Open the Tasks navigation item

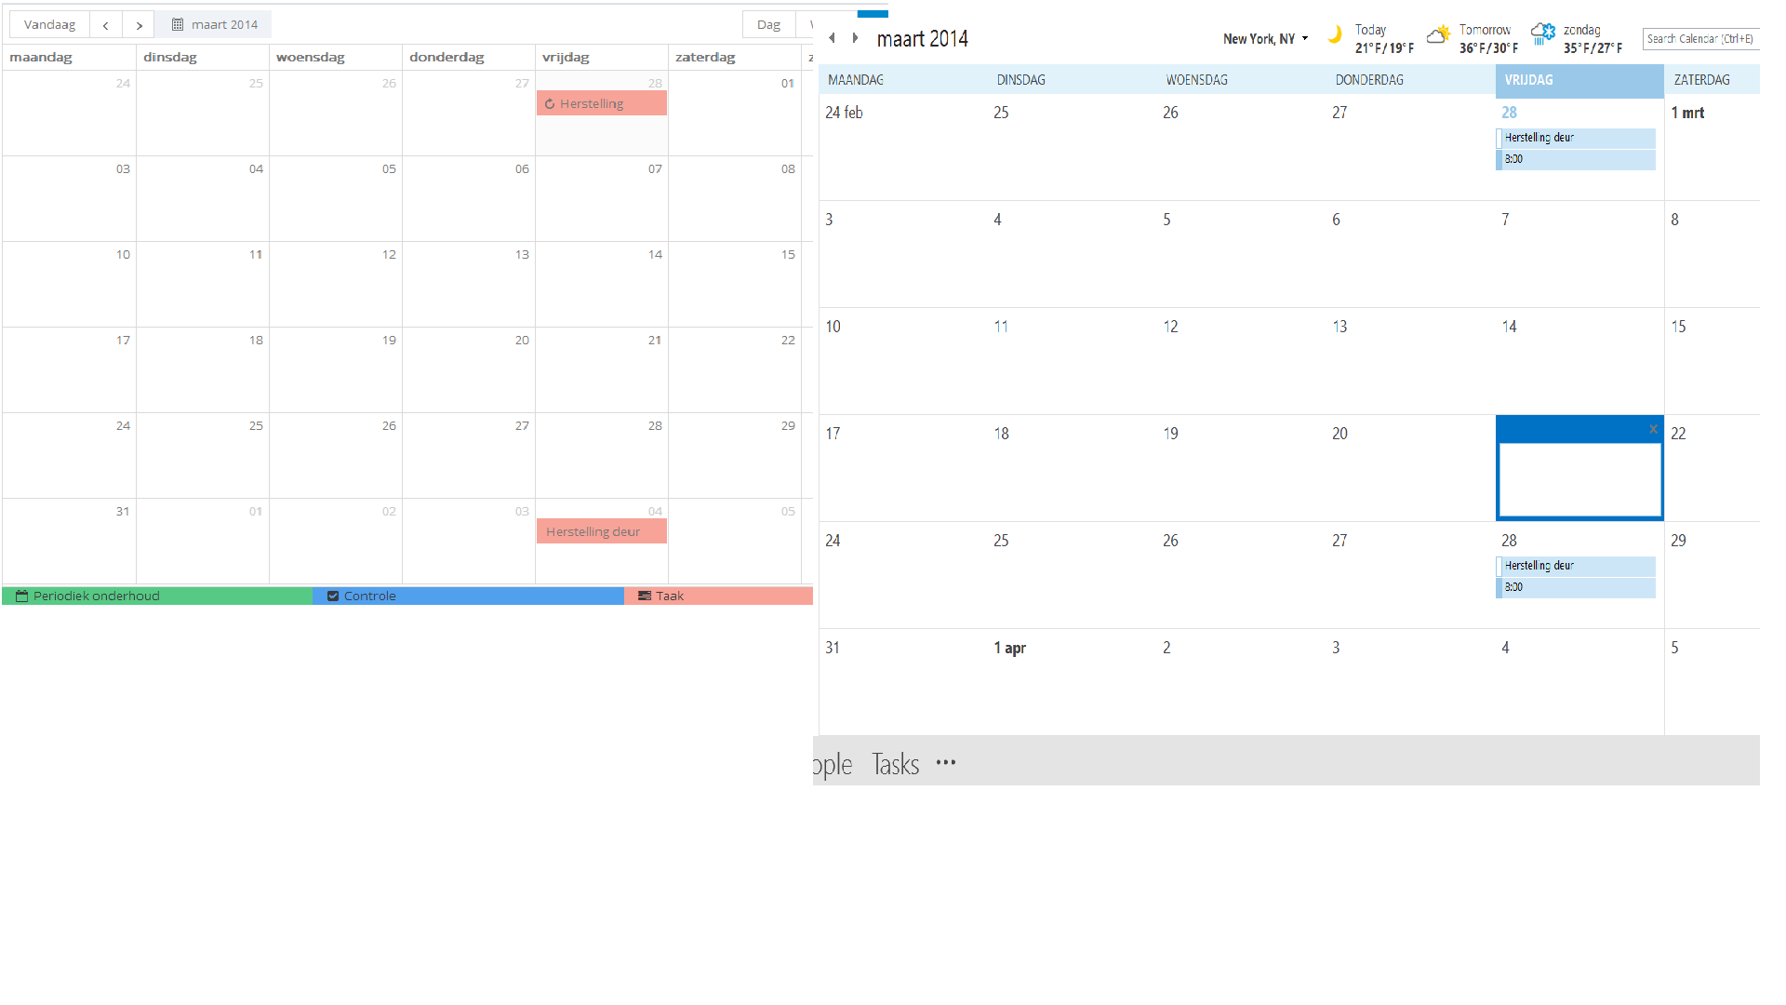pos(895,764)
